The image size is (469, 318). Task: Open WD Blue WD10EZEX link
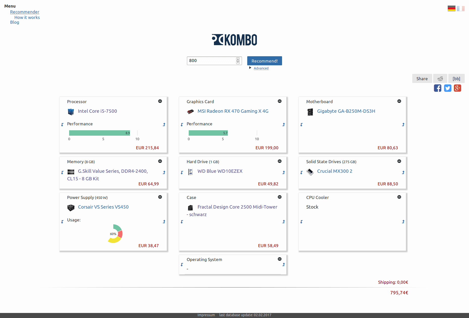pyautogui.click(x=220, y=171)
